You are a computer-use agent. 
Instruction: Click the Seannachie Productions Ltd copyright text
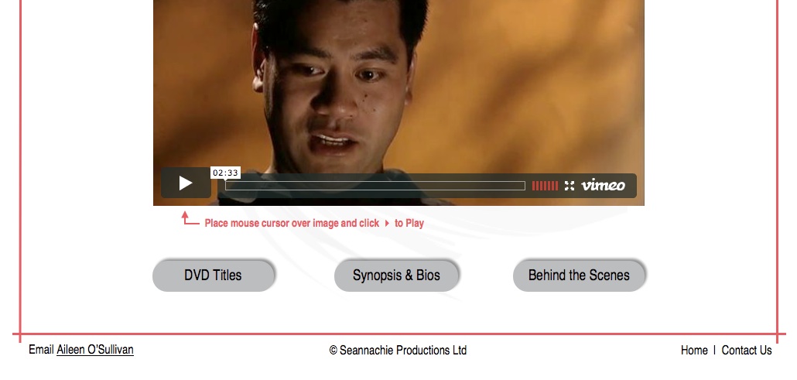[x=398, y=351]
